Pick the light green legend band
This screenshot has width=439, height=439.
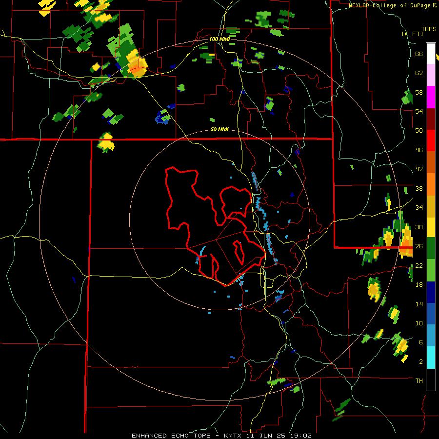431,270
